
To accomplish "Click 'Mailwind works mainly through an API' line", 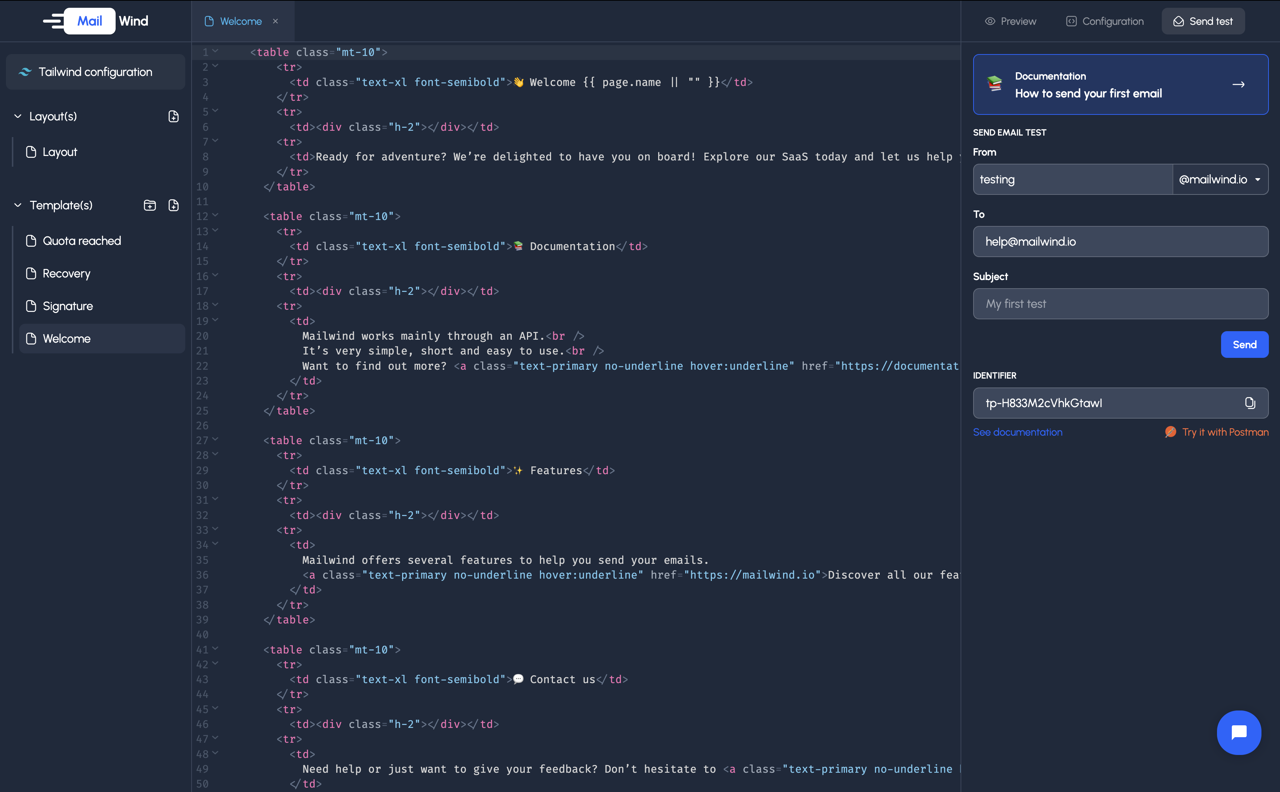I will 443,336.
